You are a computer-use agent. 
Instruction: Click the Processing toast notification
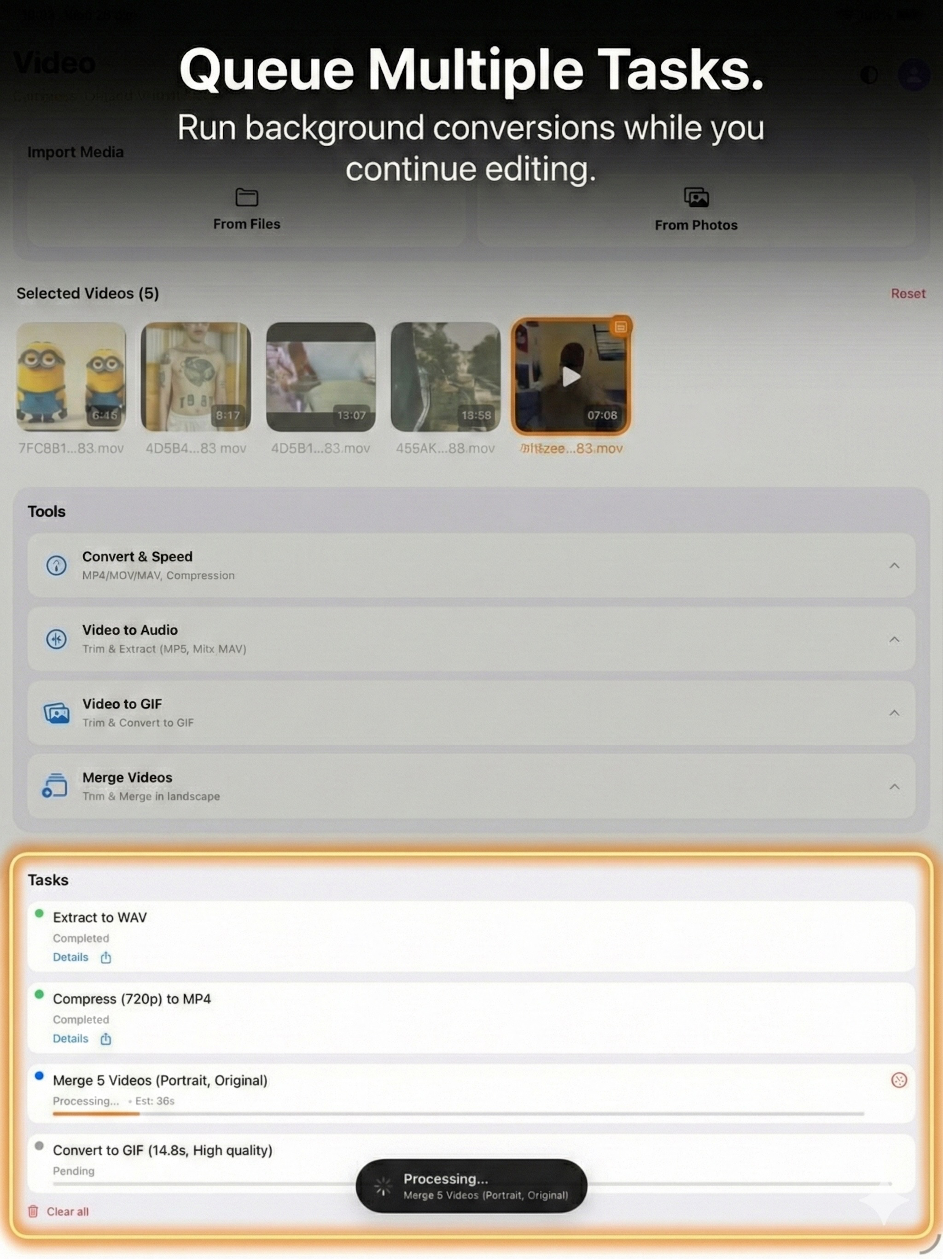[x=471, y=1186]
